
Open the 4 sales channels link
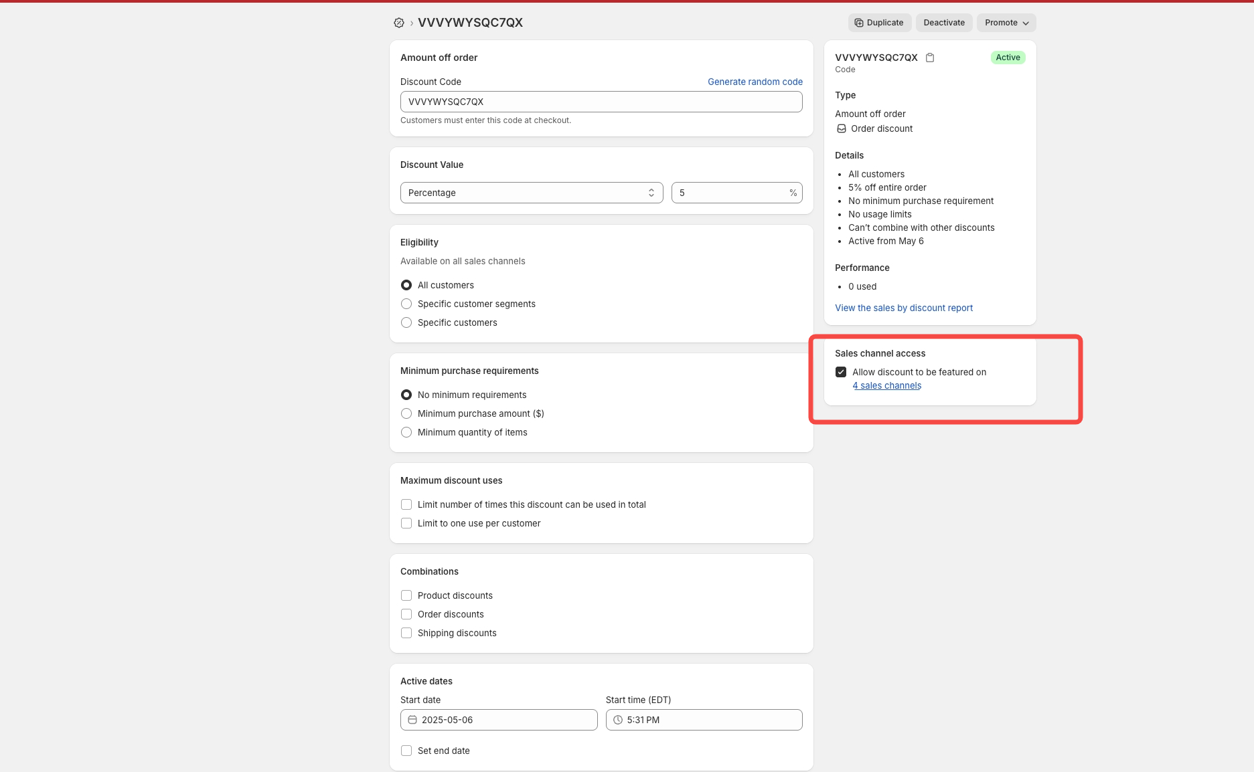coord(886,385)
